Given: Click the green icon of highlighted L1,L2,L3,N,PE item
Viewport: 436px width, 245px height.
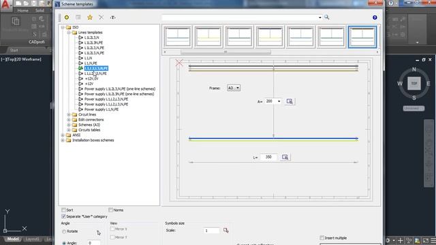Looking at the screenshot, I should [80, 68].
